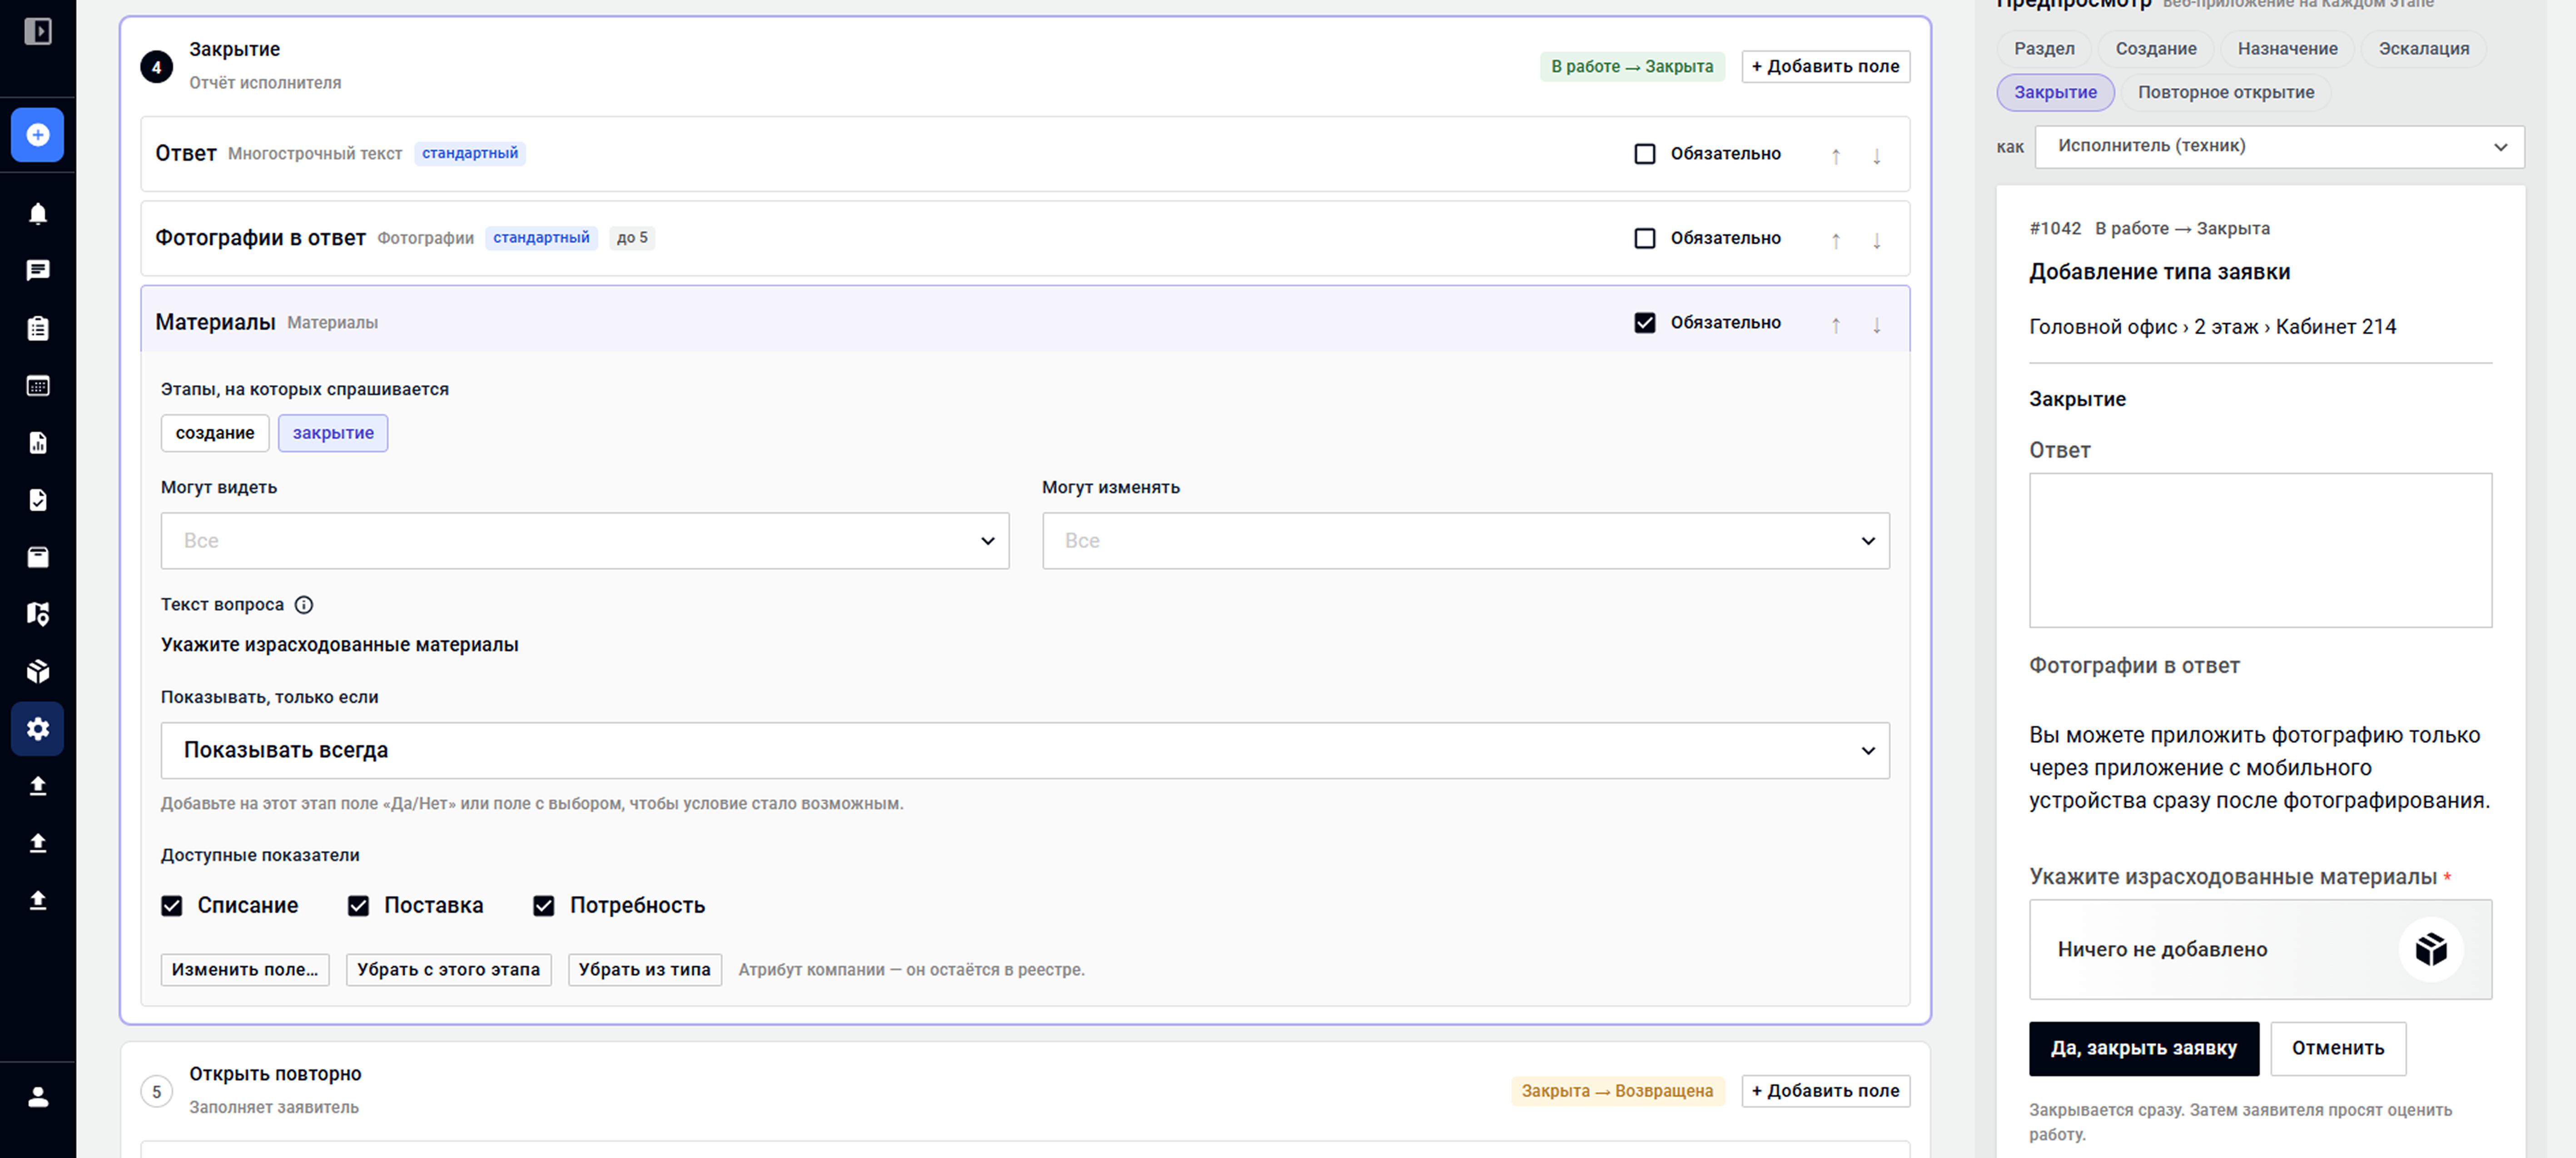Image resolution: width=2576 pixels, height=1158 pixels.
Task: Click info icon next to Текст вопроса
Action: tap(304, 604)
